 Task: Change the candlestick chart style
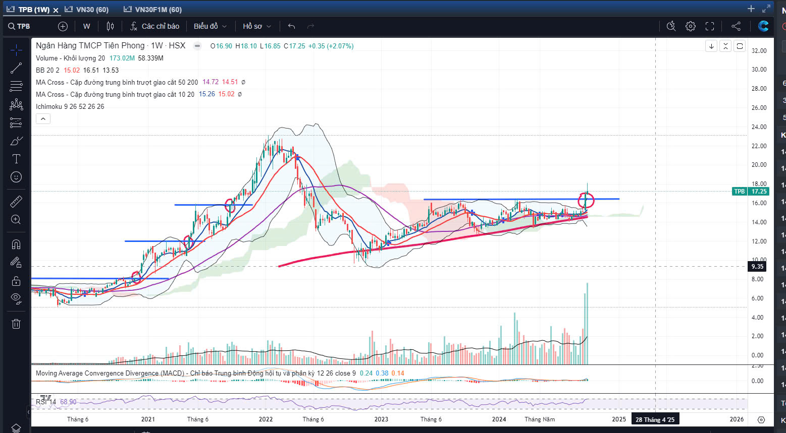110,26
